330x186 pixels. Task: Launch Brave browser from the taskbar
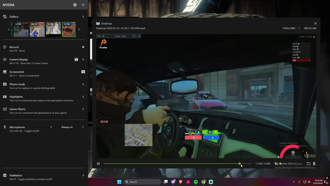click(x=181, y=182)
